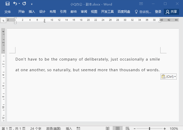Image resolution: width=183 pixels, height=130 pixels.
Task: Click the tab stop mark at ruler position 8
Action: click(45, 22)
